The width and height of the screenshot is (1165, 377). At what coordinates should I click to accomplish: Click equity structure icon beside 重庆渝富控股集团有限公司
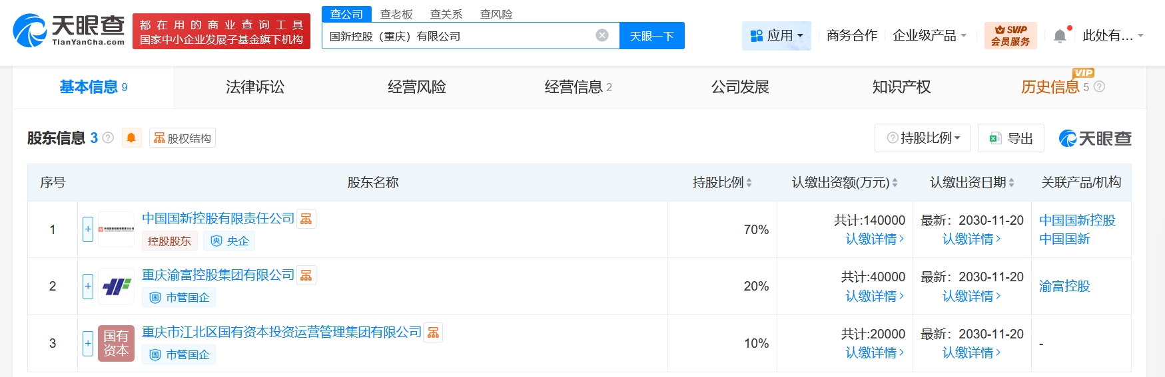(x=306, y=275)
